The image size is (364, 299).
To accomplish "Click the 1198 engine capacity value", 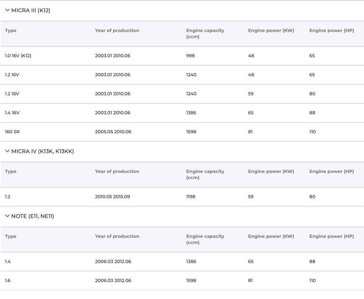I will click(x=191, y=197).
